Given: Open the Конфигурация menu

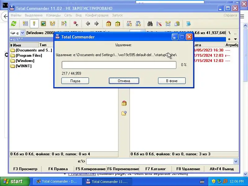Looking at the screenshot, I should [x=97, y=15].
